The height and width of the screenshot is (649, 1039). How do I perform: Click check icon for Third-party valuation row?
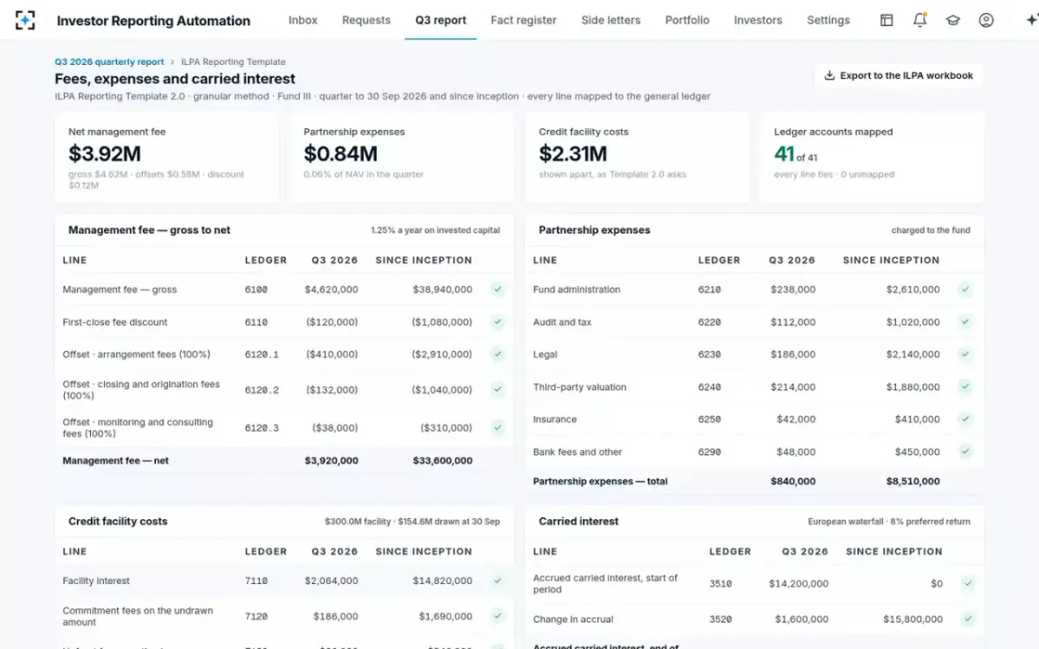point(965,387)
